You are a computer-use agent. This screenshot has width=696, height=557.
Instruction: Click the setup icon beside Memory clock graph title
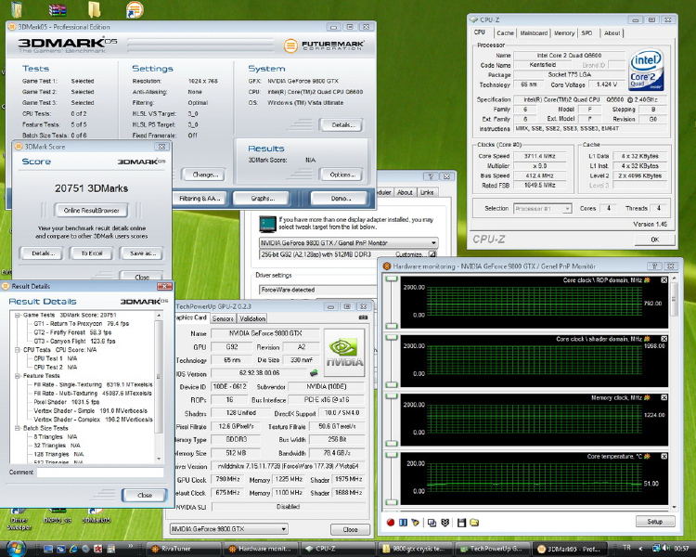click(x=647, y=397)
